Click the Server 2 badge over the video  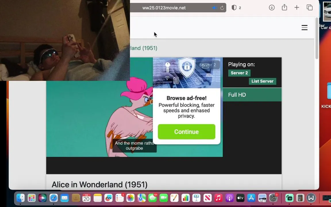coord(207,65)
